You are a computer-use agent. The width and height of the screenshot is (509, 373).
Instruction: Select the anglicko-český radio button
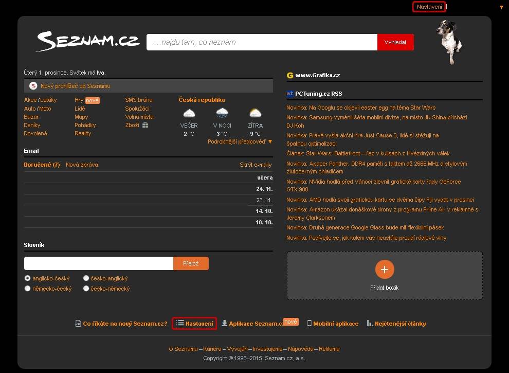tap(28, 278)
